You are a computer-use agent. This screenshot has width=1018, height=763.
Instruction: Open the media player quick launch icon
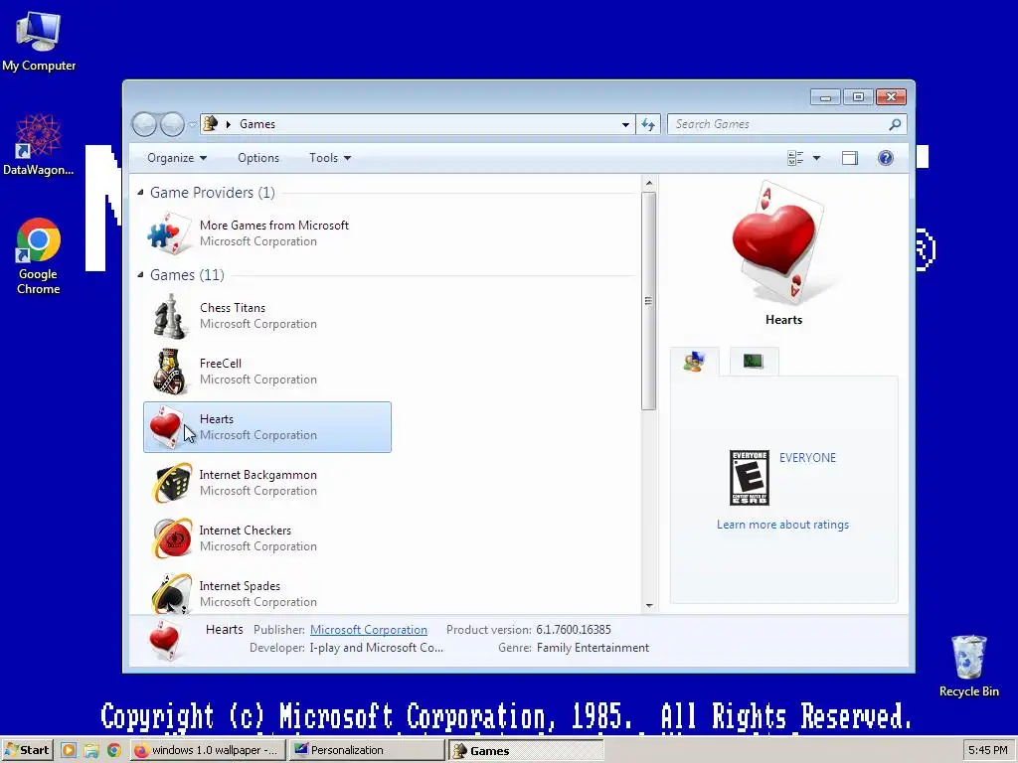tap(69, 751)
